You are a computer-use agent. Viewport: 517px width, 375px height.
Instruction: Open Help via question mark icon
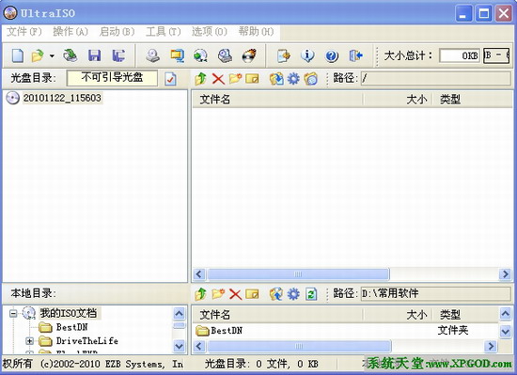(332, 56)
